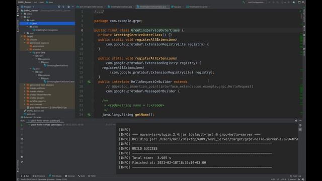Expand the classes folder arrow
Image resolution: width=322 pixels, height=181 pixels.
25,40
